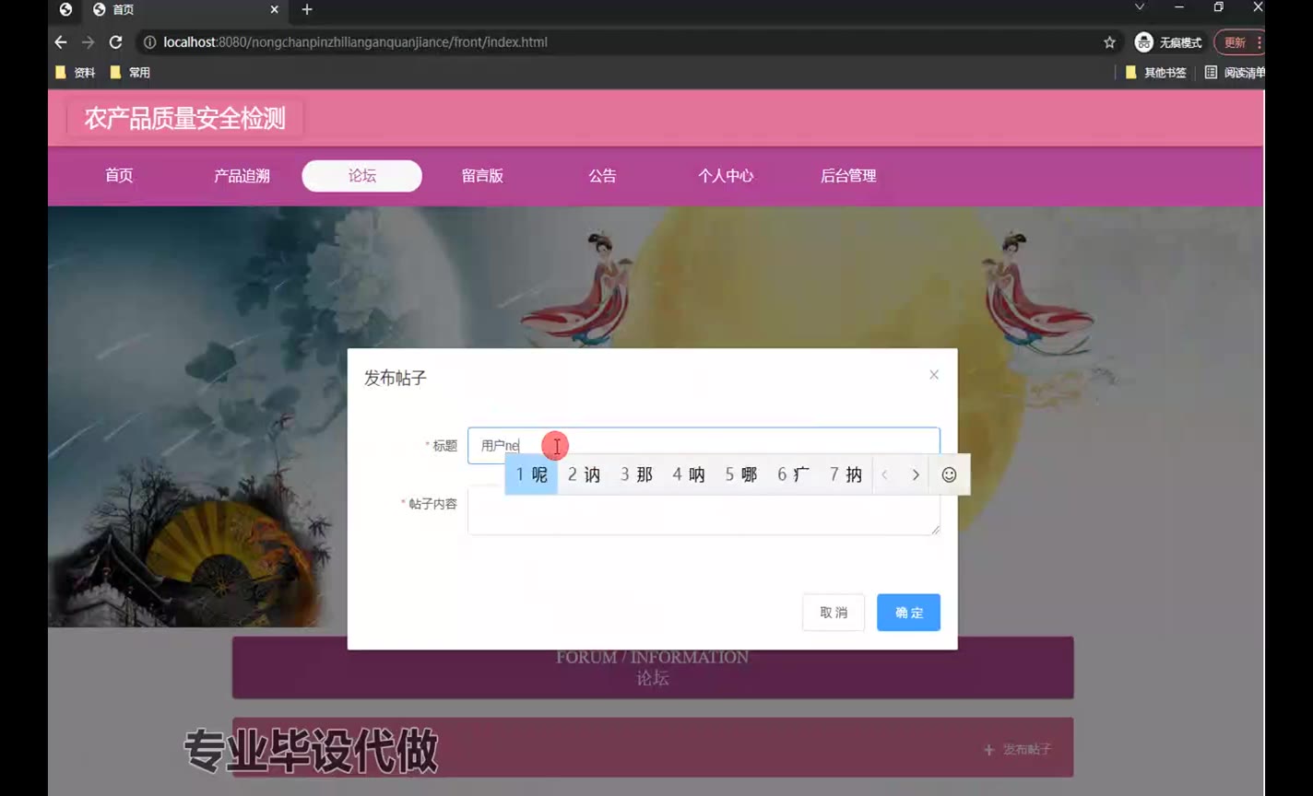Viewport: 1313px width, 796px height.
Task: Choose IME candidate 3 那
Action: (x=636, y=474)
